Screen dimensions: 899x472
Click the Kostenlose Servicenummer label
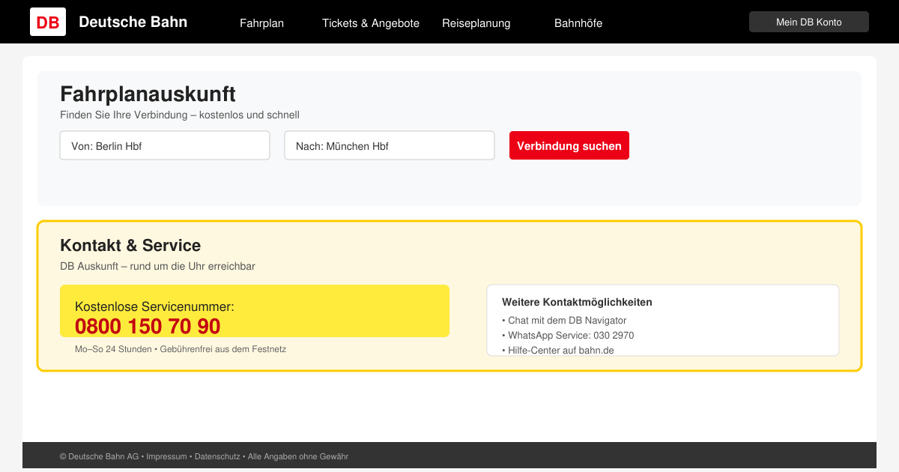(x=154, y=306)
